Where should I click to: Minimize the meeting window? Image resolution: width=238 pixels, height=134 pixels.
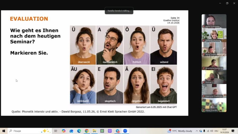tap(220, 3)
